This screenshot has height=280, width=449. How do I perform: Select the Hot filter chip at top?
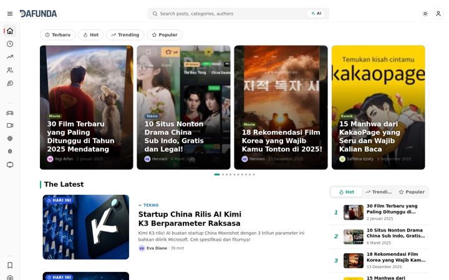(x=91, y=35)
